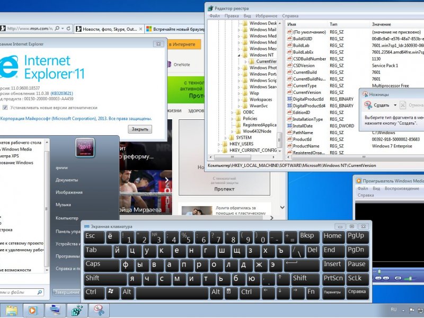Expand the CurrentVersion key arrow
The image size is (424, 318).
tap(245, 61)
